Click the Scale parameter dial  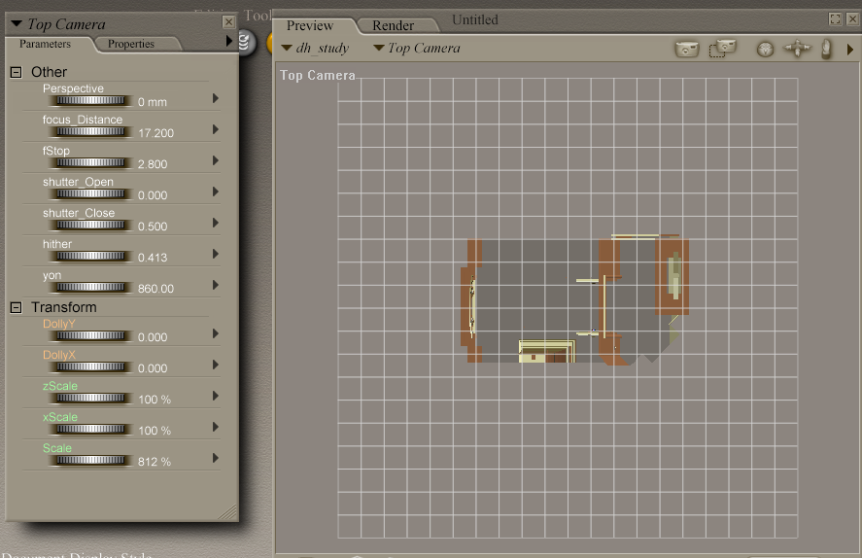[x=90, y=461]
